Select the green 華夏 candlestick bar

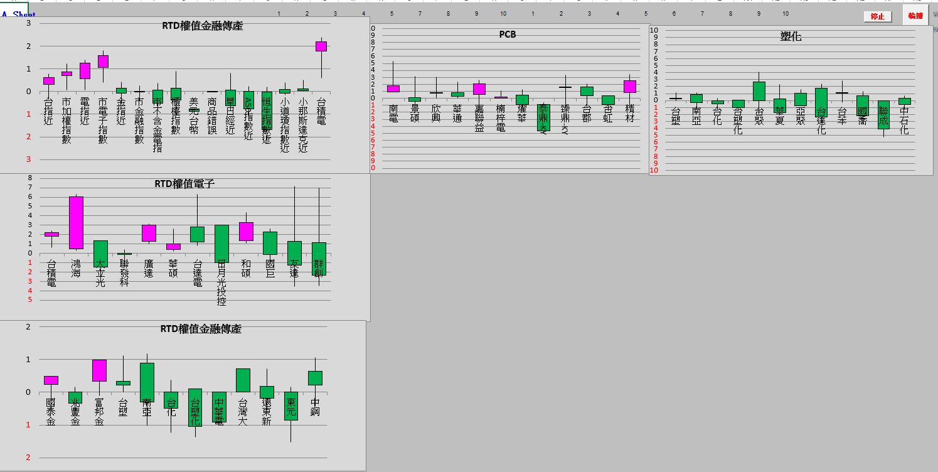tap(779, 105)
